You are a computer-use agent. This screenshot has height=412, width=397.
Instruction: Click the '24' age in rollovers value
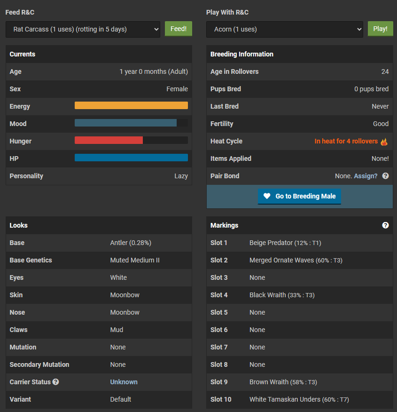385,71
